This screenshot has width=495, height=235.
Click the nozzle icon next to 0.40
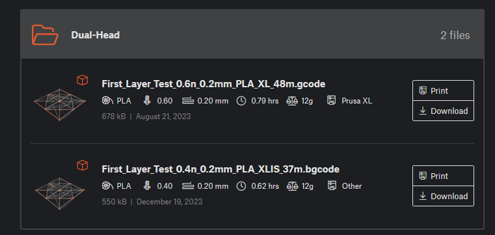click(147, 186)
